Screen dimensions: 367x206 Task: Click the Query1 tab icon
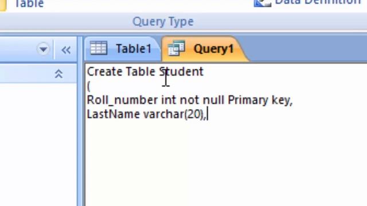176,48
